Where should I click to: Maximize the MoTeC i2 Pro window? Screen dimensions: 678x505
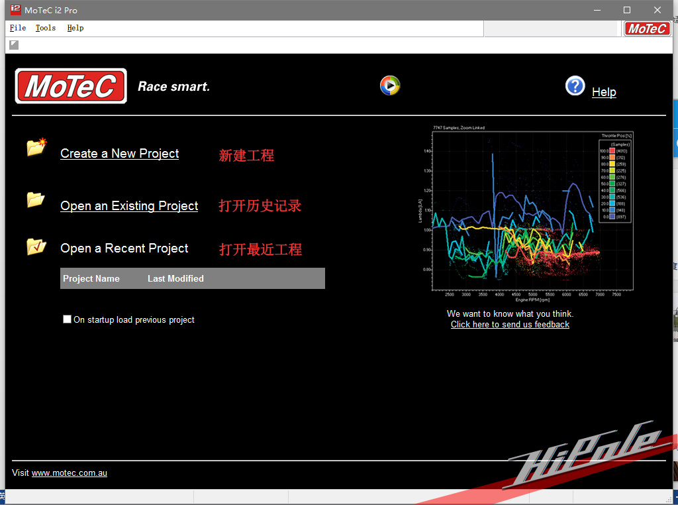coord(627,10)
